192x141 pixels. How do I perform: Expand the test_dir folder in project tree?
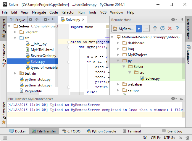(15, 73)
